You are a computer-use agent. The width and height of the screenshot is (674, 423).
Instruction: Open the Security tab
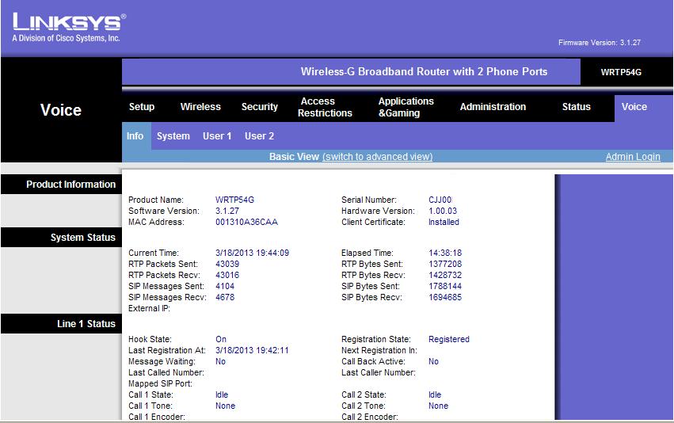(x=259, y=107)
